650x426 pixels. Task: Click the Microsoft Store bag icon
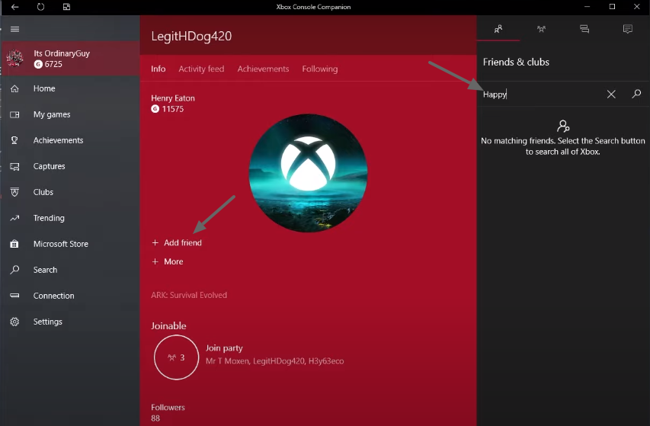(14, 244)
